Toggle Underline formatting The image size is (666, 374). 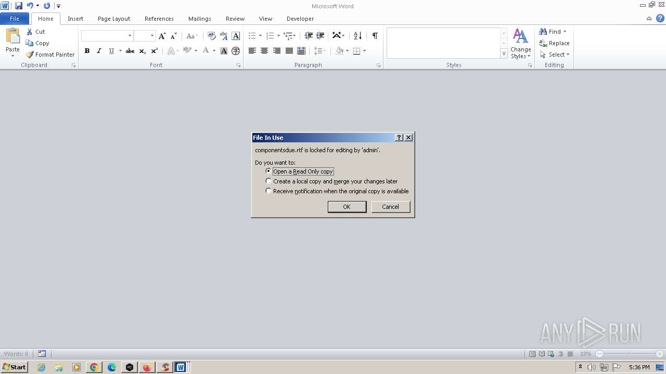click(111, 51)
